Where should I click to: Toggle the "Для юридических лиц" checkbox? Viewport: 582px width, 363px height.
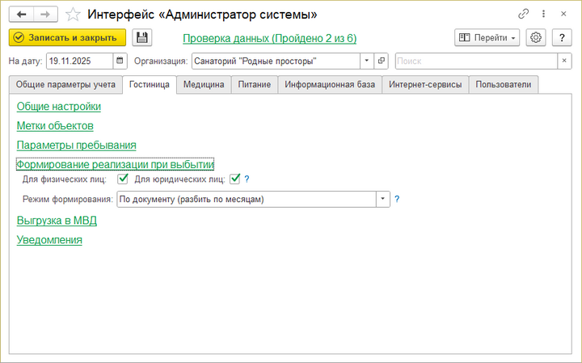tap(235, 179)
